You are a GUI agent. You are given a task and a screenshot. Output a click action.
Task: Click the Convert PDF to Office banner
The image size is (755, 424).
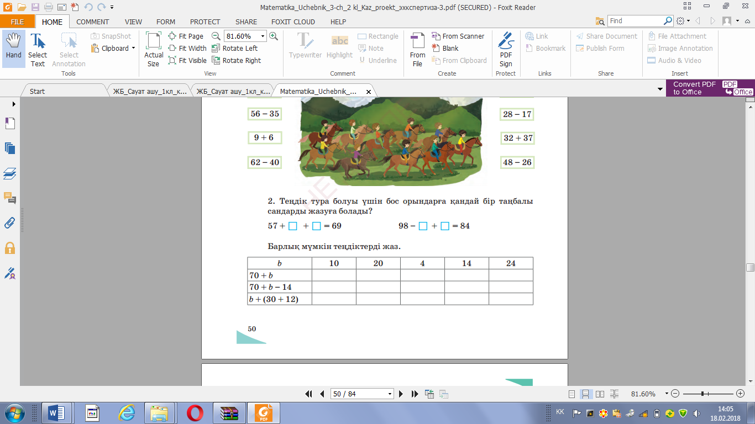coord(710,88)
